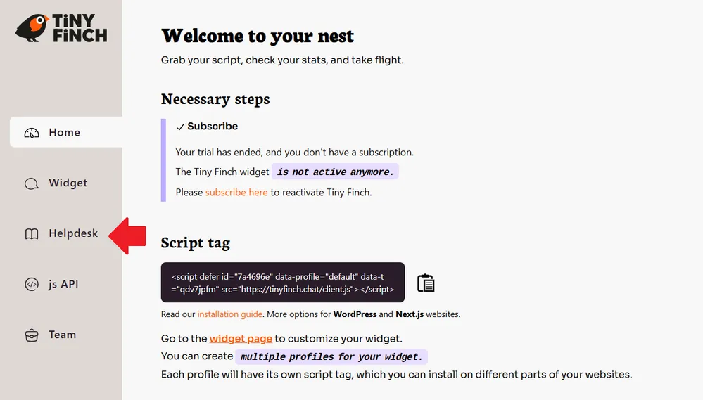This screenshot has width=703, height=400.
Task: Click the script tag code block
Action: point(283,283)
